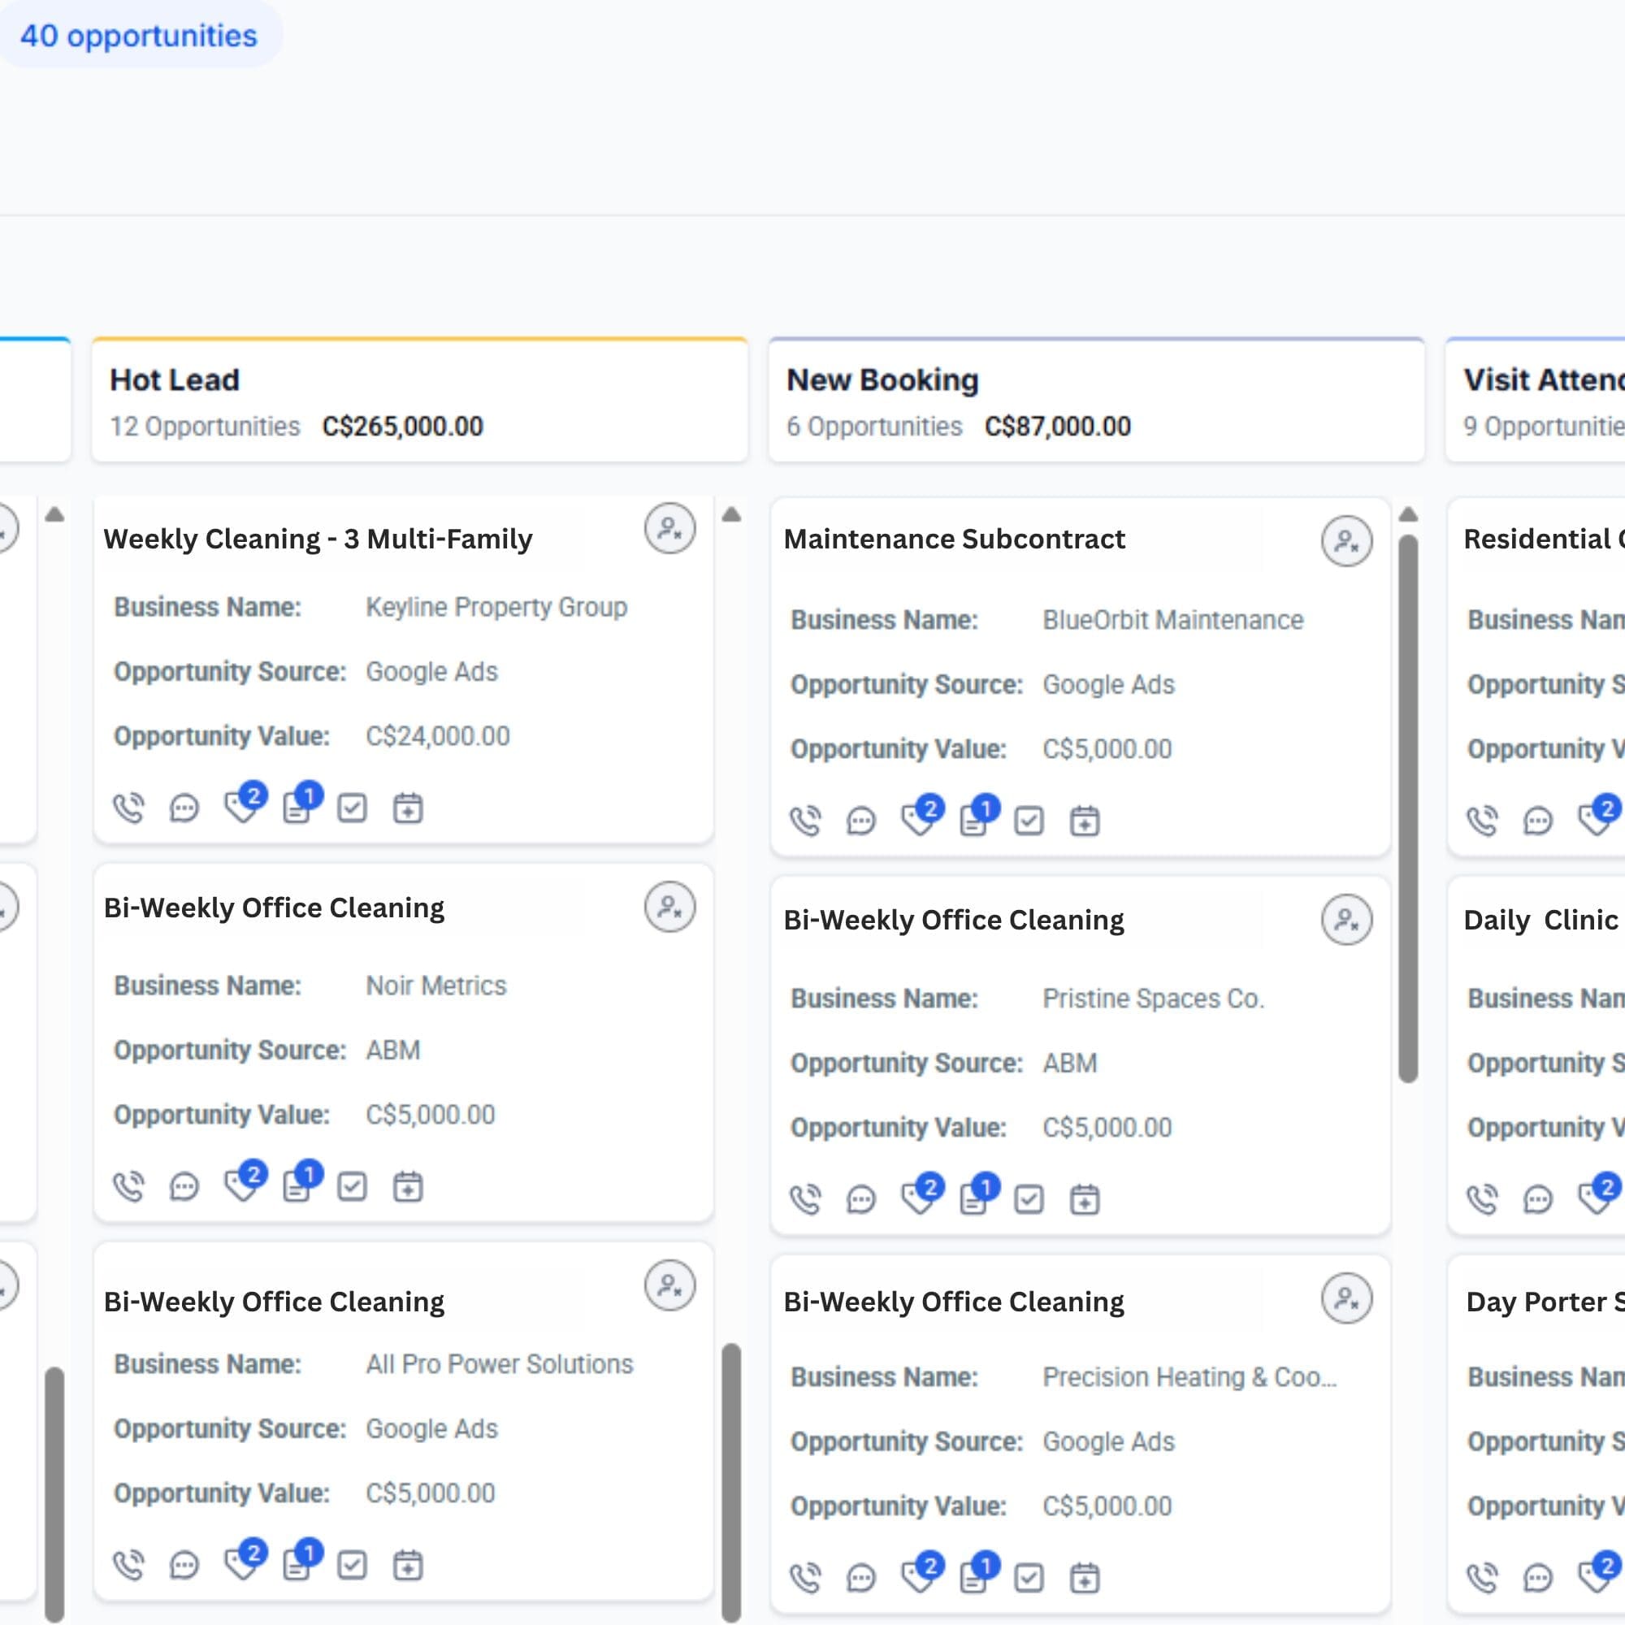Assign owner to Pristine Spaces Co. opportunity
The width and height of the screenshot is (1625, 1625).
(1346, 921)
